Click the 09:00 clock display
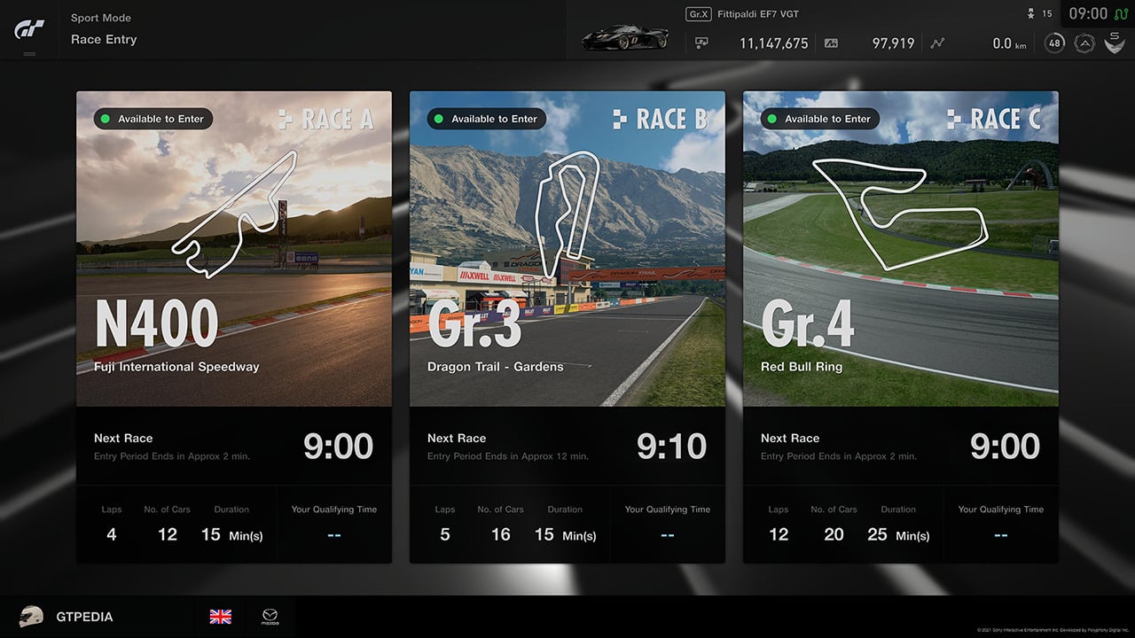1135x638 pixels. click(1088, 13)
